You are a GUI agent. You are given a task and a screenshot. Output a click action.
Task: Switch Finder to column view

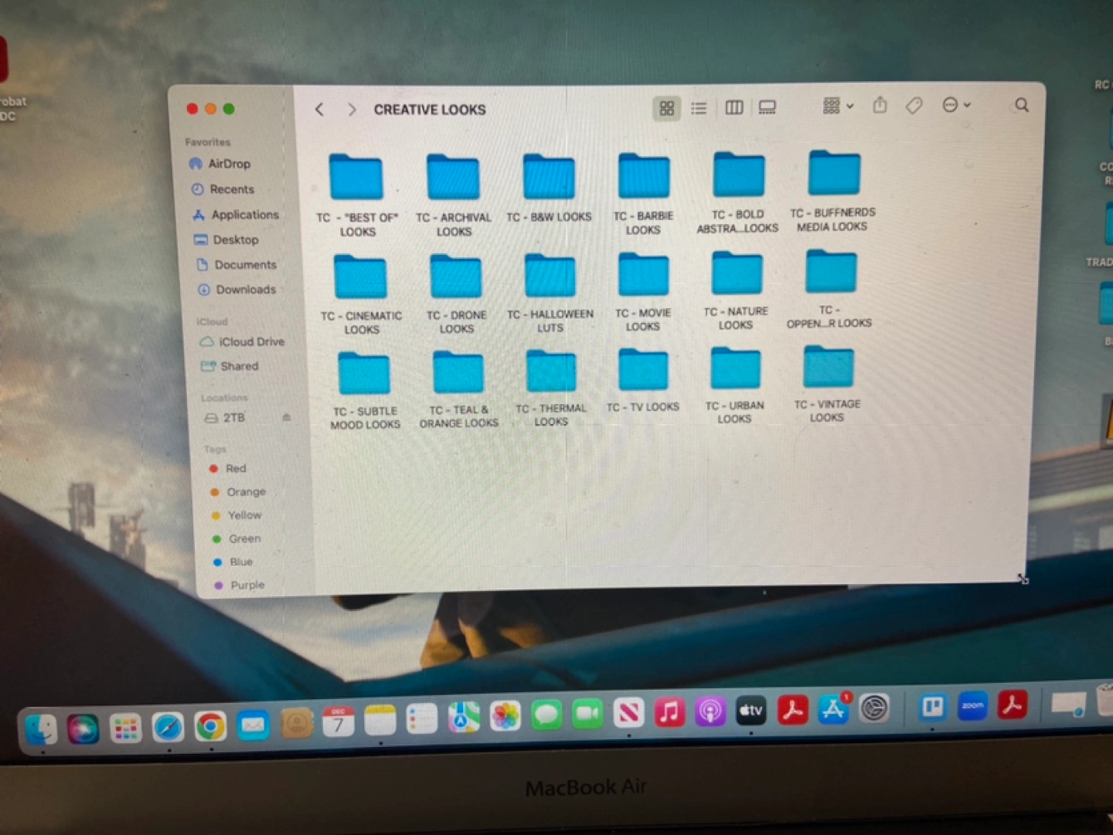pos(733,107)
